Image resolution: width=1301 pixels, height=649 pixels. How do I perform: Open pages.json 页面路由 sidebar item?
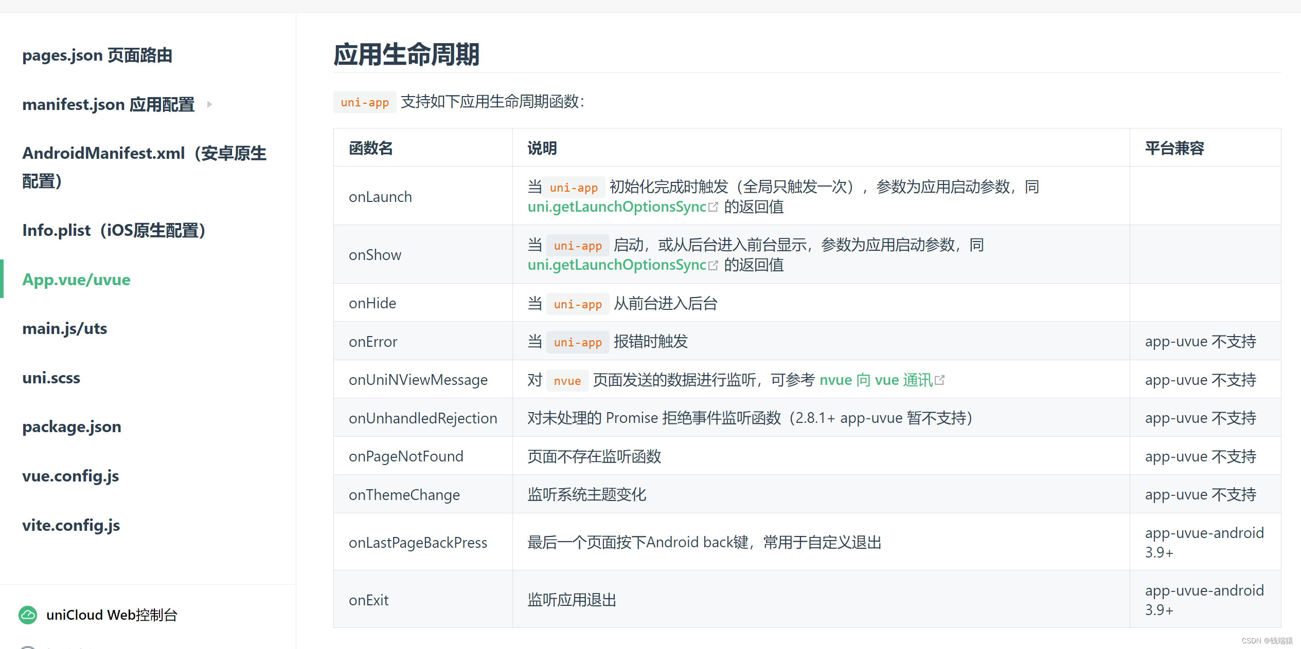pyautogui.click(x=97, y=55)
